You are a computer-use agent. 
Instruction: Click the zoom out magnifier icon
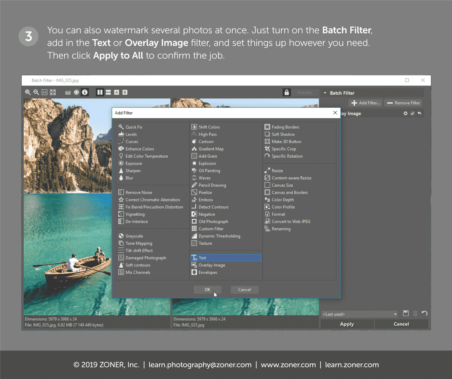[36, 92]
